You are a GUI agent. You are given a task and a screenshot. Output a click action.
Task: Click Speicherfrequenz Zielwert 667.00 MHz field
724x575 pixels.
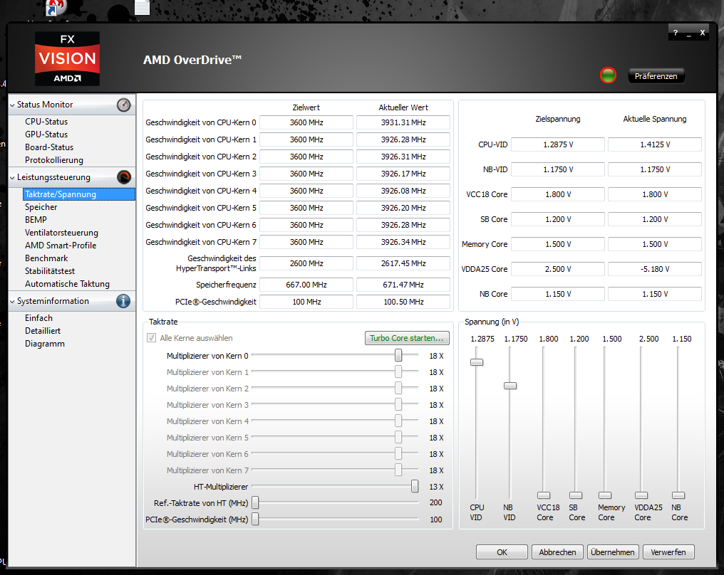(x=306, y=285)
